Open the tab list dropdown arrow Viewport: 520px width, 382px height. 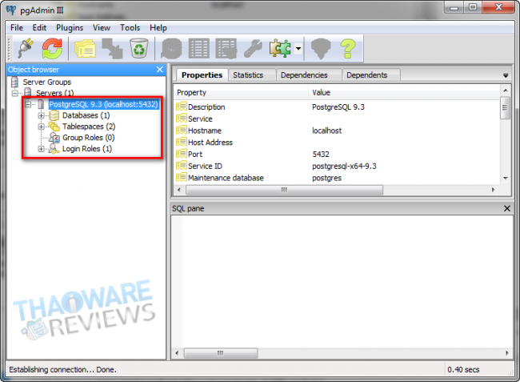pyautogui.click(x=506, y=75)
